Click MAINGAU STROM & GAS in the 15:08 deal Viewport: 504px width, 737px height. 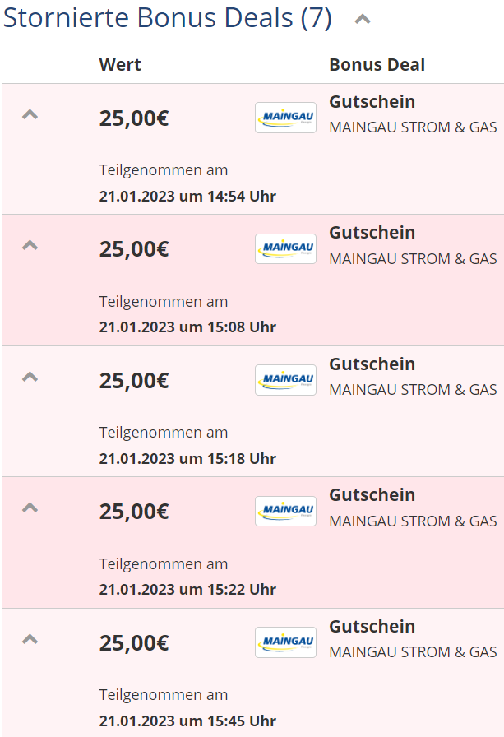point(413,259)
